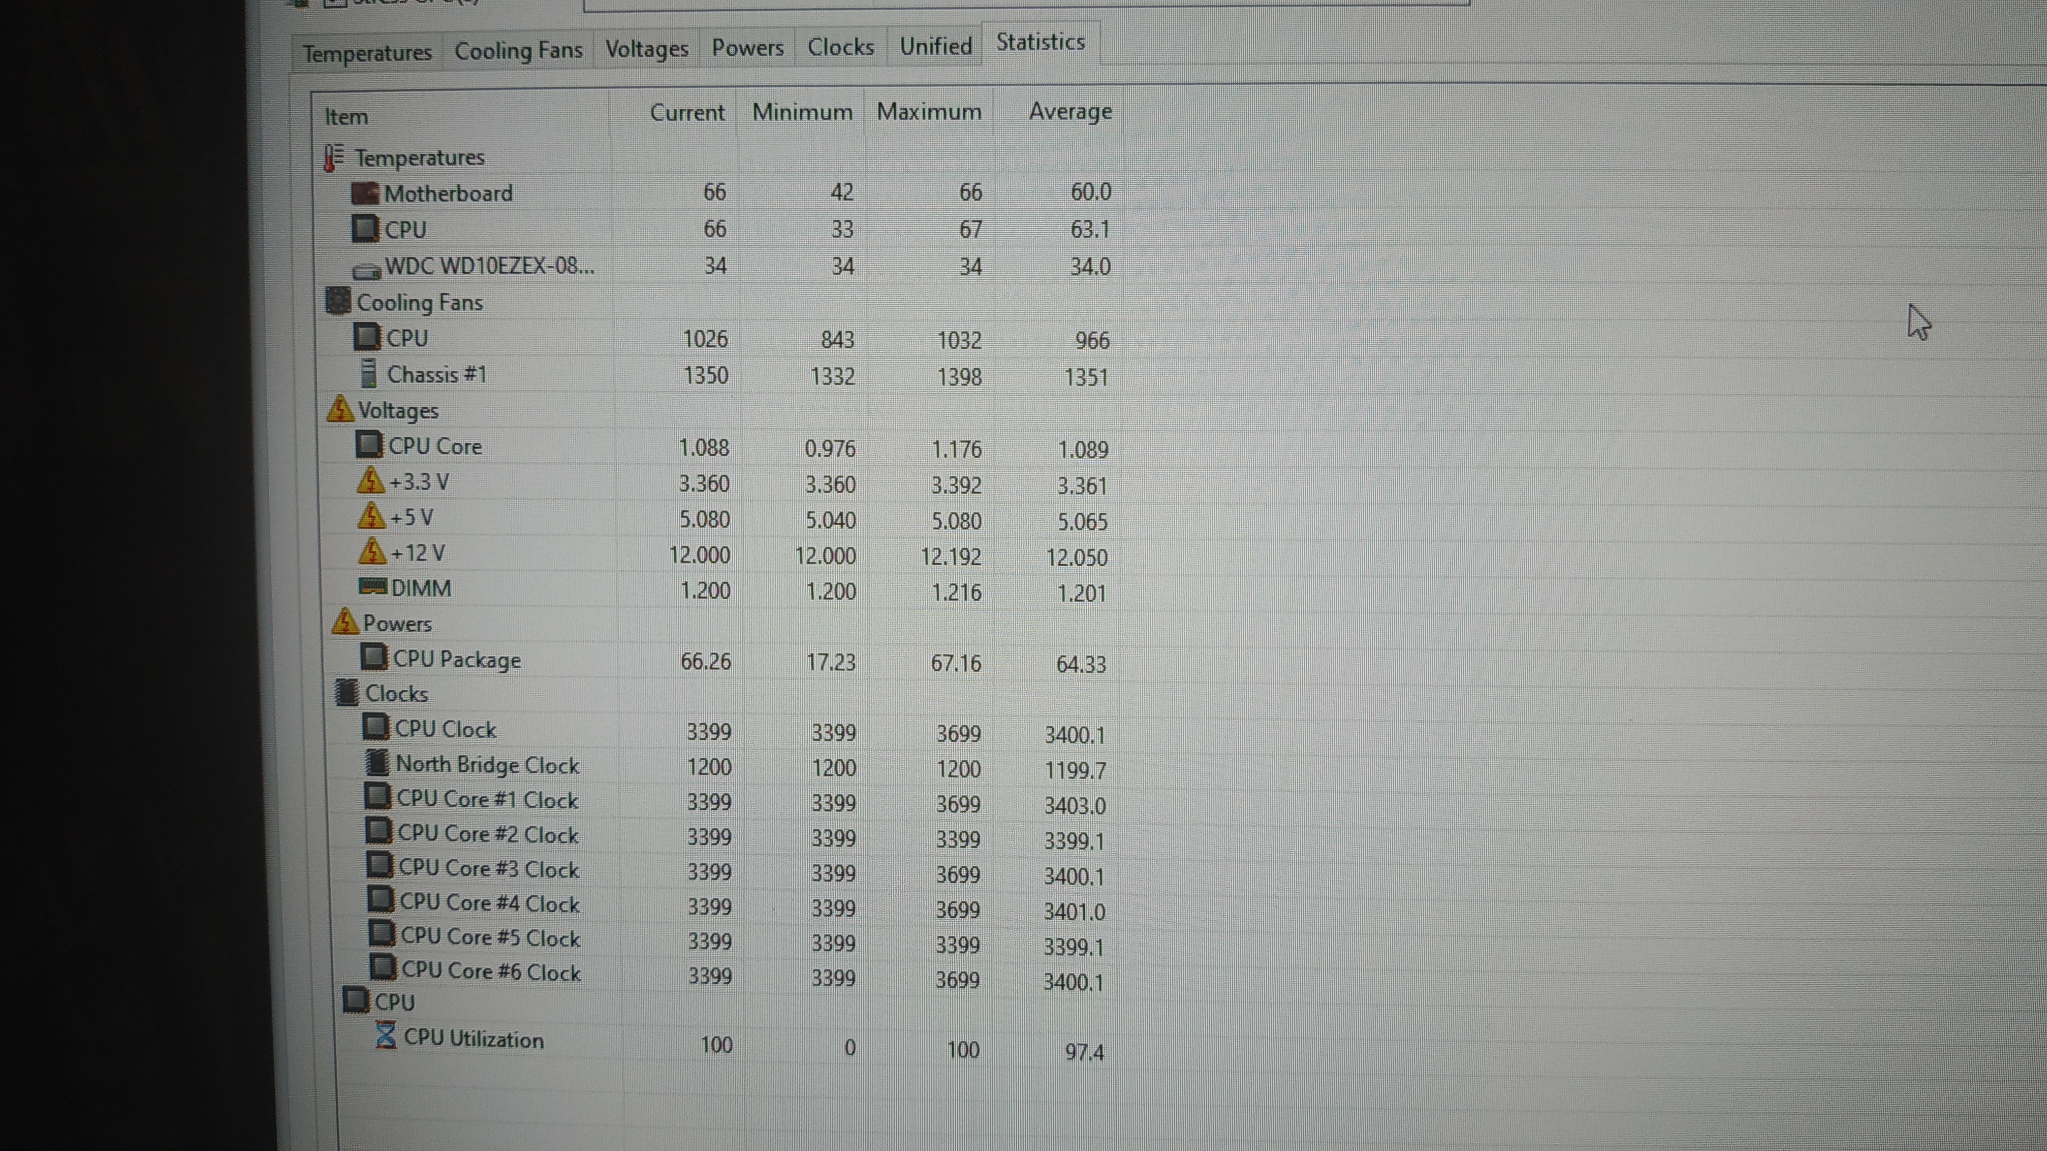Click the WDC hard drive icon
This screenshot has width=2047, height=1151.
[366, 271]
